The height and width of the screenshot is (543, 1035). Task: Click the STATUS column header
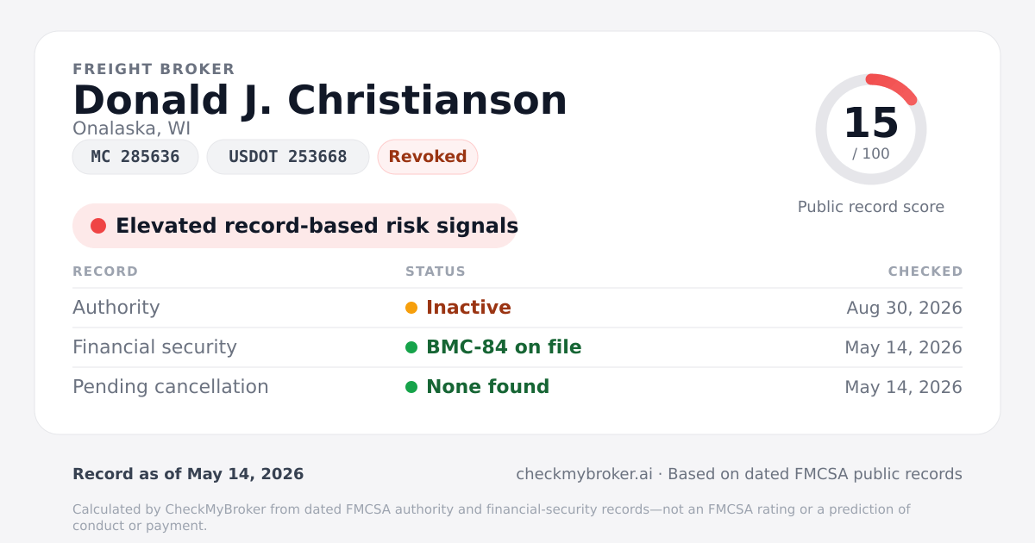436,271
